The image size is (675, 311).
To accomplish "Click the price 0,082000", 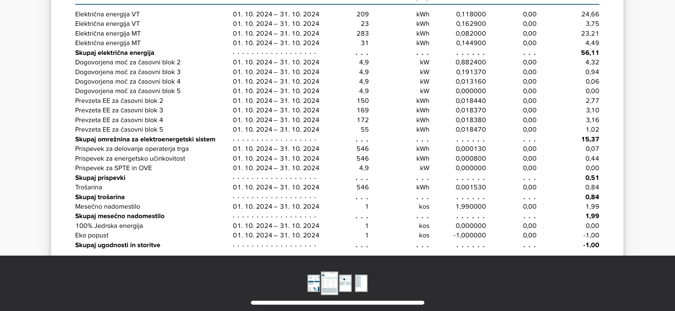I will pos(471,34).
